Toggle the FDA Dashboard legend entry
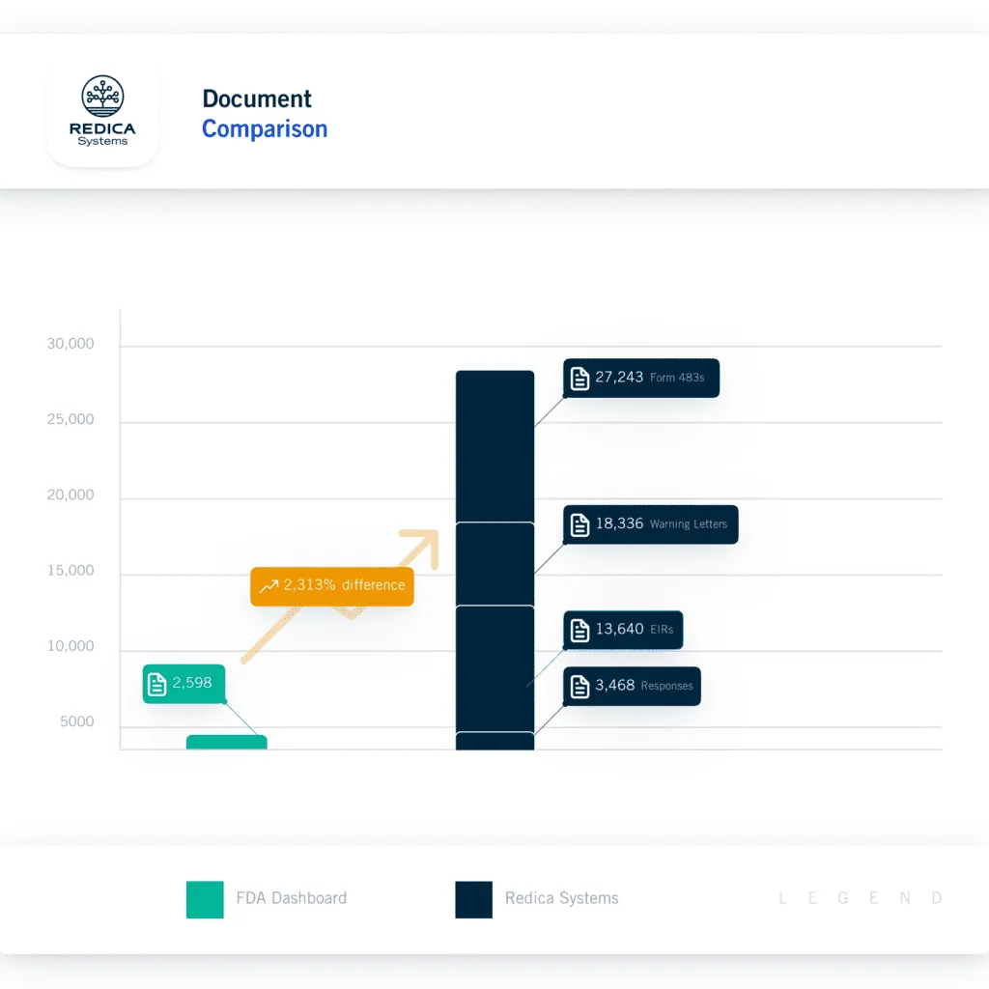The image size is (989, 989). tap(290, 898)
